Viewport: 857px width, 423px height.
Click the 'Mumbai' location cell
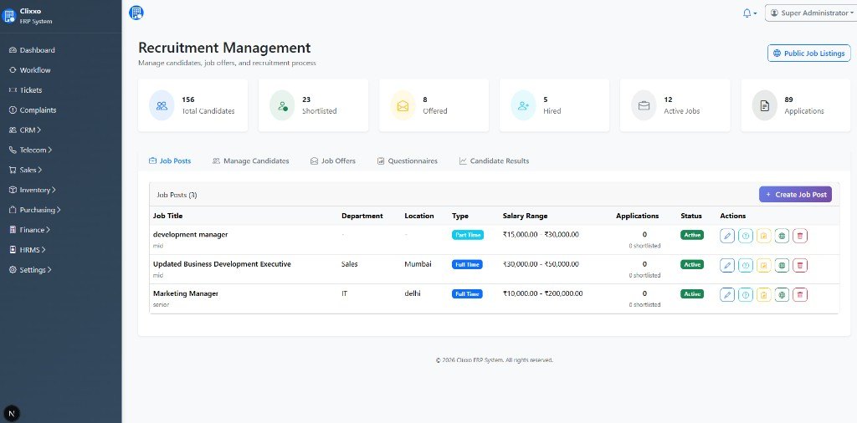coord(418,263)
